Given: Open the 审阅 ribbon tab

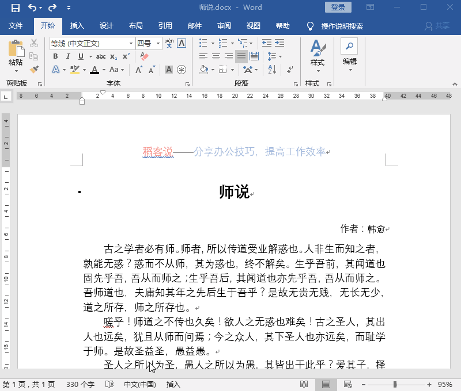Looking at the screenshot, I should (x=224, y=25).
